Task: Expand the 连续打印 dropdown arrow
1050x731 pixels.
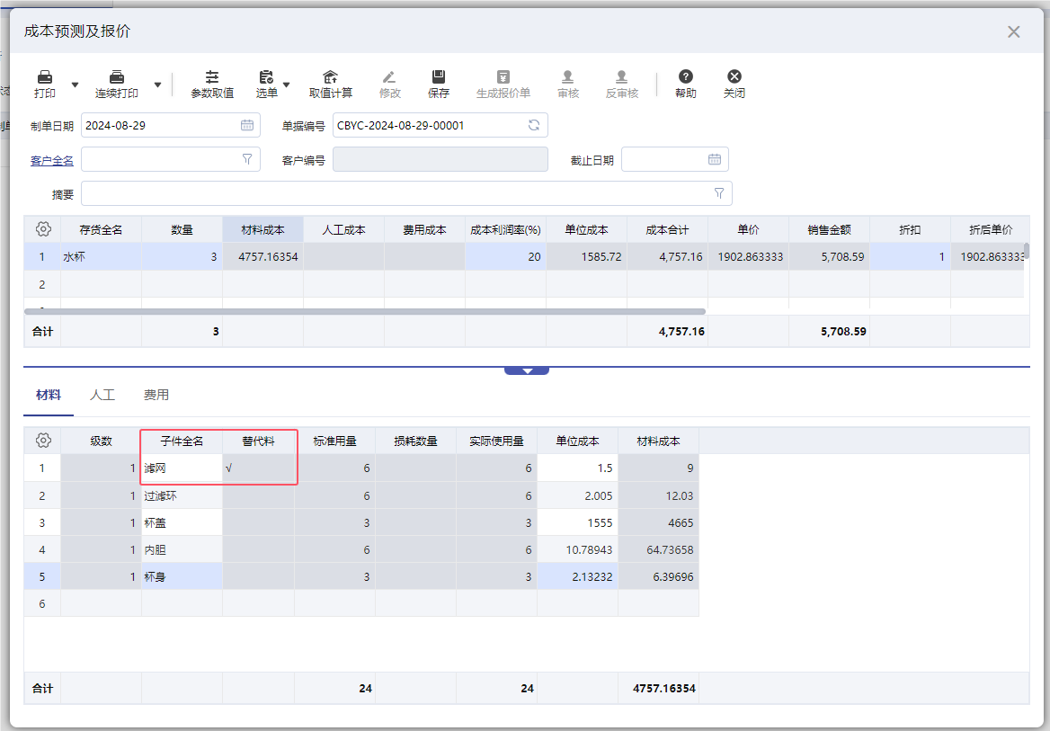Action: pyautogui.click(x=157, y=85)
